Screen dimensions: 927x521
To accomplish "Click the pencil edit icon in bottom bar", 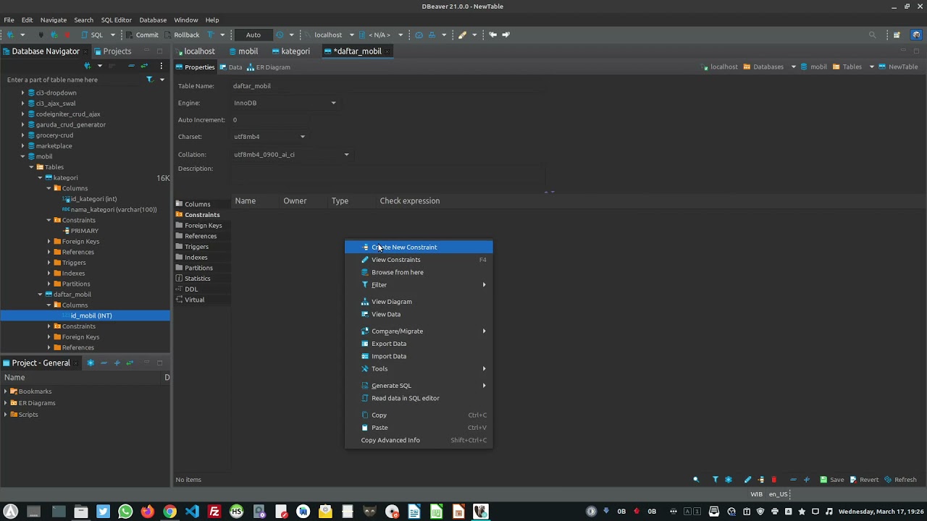I will 747,480.
